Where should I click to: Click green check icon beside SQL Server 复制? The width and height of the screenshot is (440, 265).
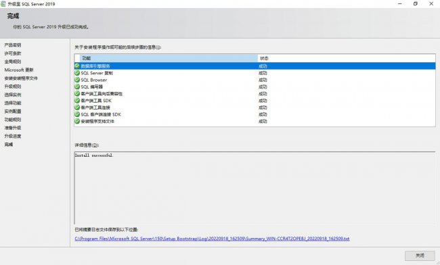point(77,73)
